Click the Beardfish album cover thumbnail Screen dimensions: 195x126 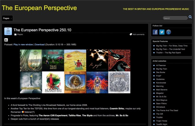pos(53,82)
